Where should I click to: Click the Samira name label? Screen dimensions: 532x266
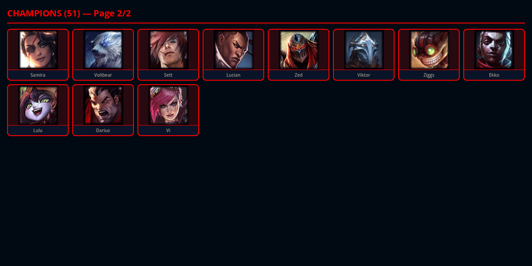38,75
